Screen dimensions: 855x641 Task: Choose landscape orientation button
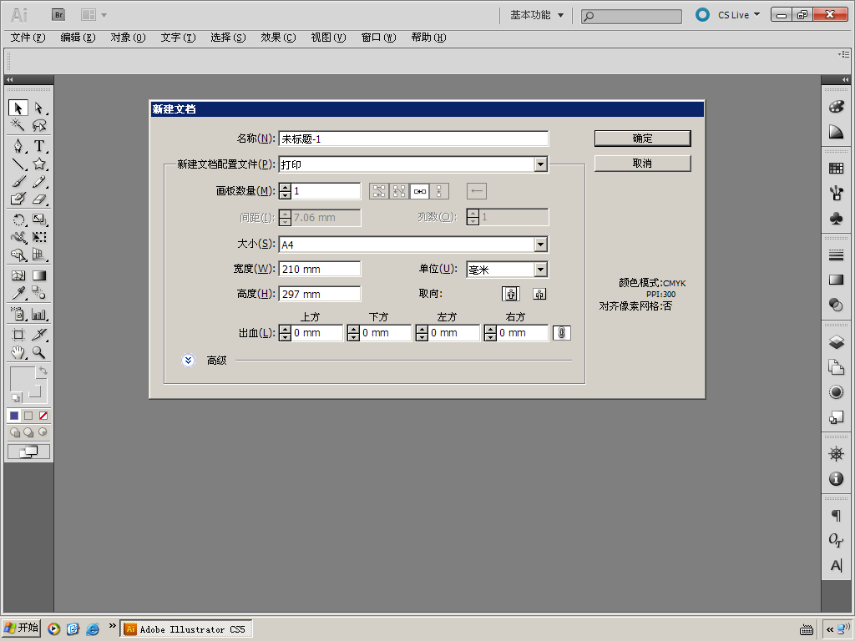(539, 294)
